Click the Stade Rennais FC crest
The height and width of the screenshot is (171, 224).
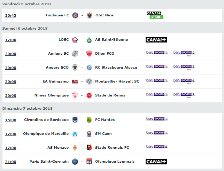(89, 148)
